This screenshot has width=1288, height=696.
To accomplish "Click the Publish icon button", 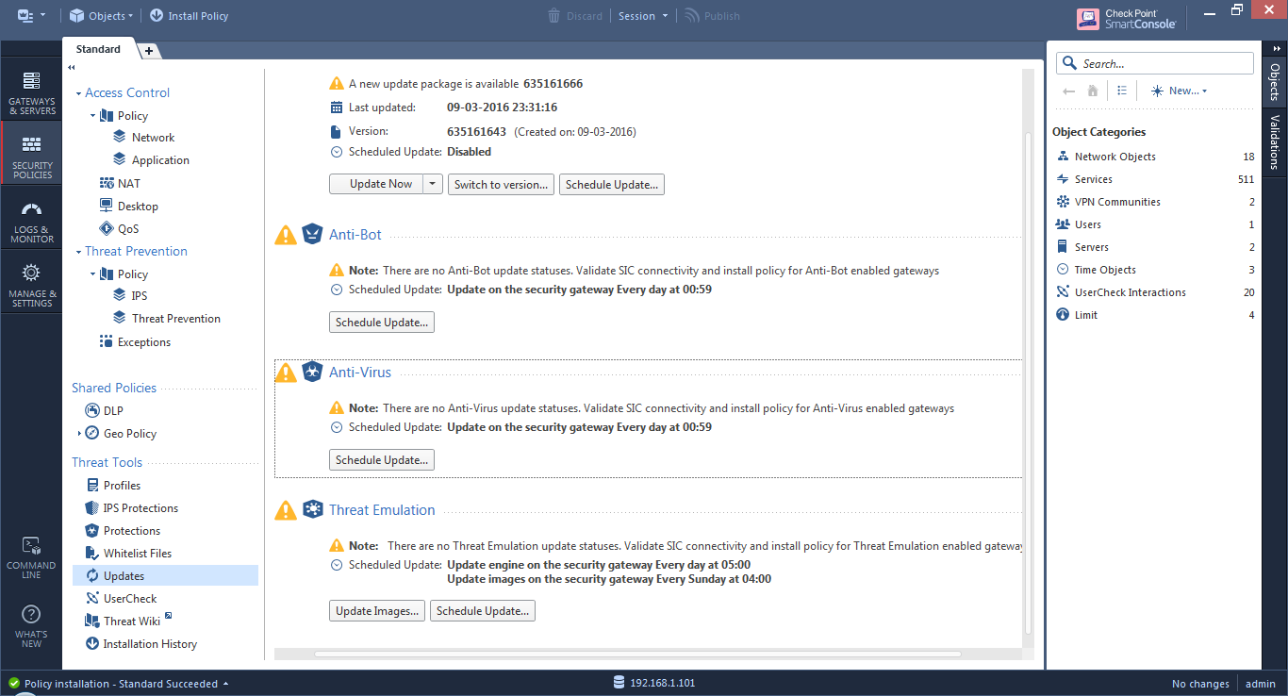I will pos(712,16).
